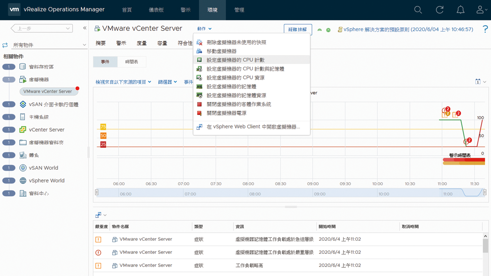Expand the chevron beside external-link icon

(105, 215)
